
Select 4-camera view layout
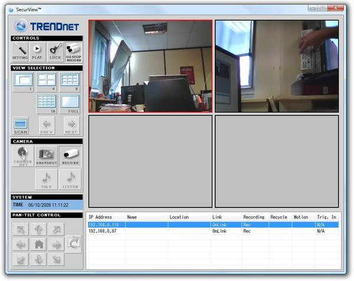click(x=47, y=82)
